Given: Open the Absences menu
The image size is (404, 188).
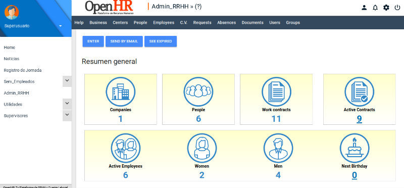Looking at the screenshot, I should tap(226, 22).
